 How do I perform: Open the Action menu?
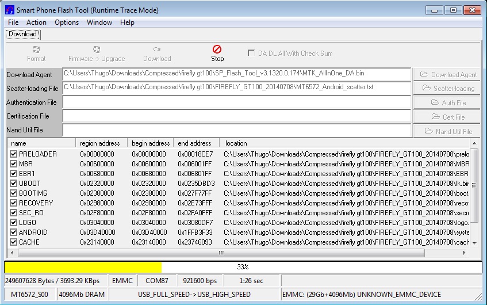pyautogui.click(x=36, y=22)
